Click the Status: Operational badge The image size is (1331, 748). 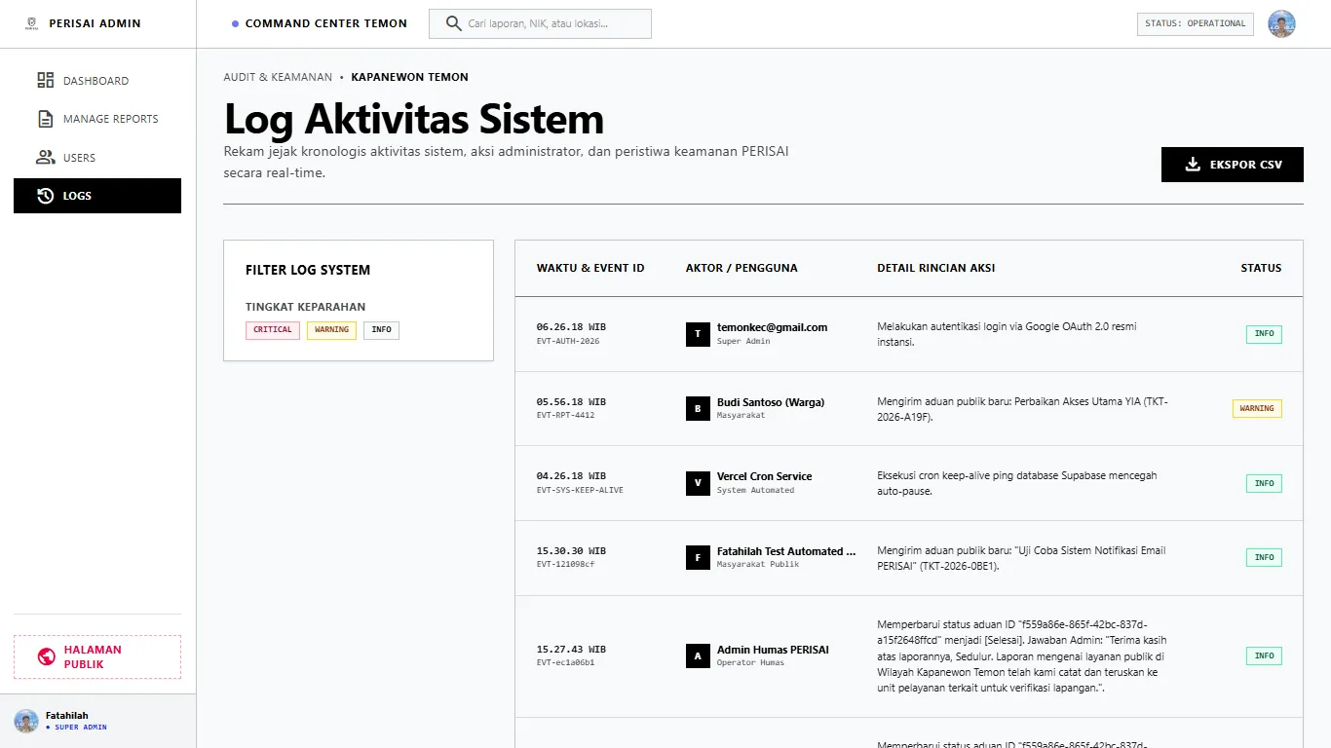[x=1196, y=23]
